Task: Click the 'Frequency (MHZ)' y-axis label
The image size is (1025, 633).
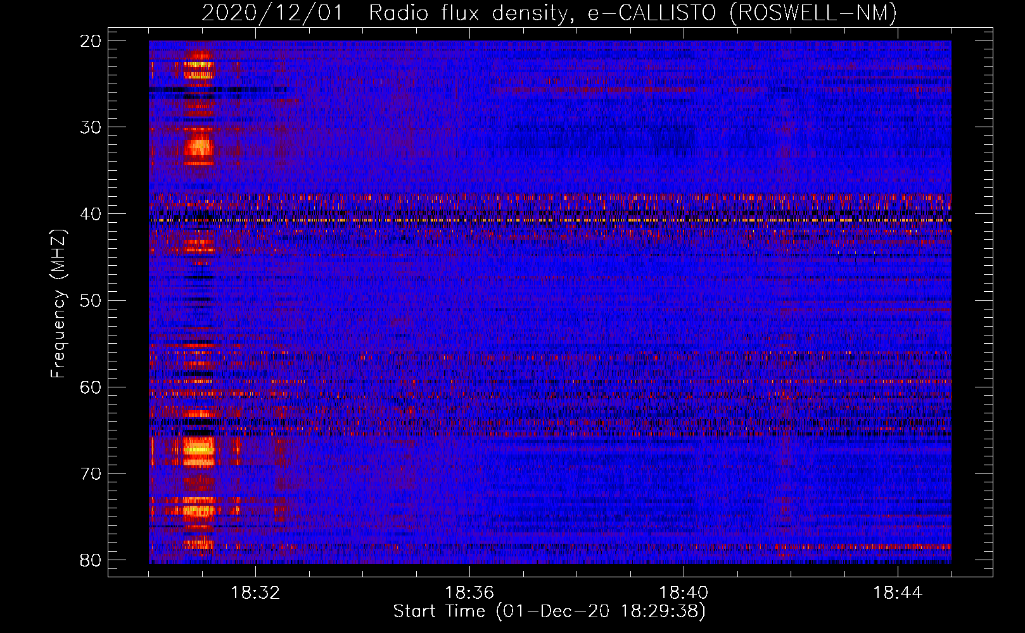Action: coord(58,304)
